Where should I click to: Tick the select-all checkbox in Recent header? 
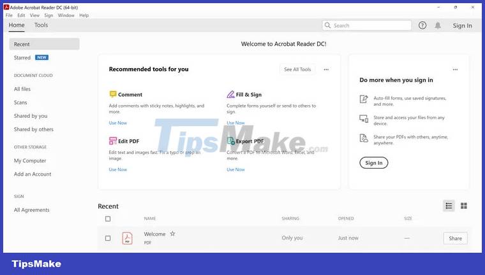[108, 218]
